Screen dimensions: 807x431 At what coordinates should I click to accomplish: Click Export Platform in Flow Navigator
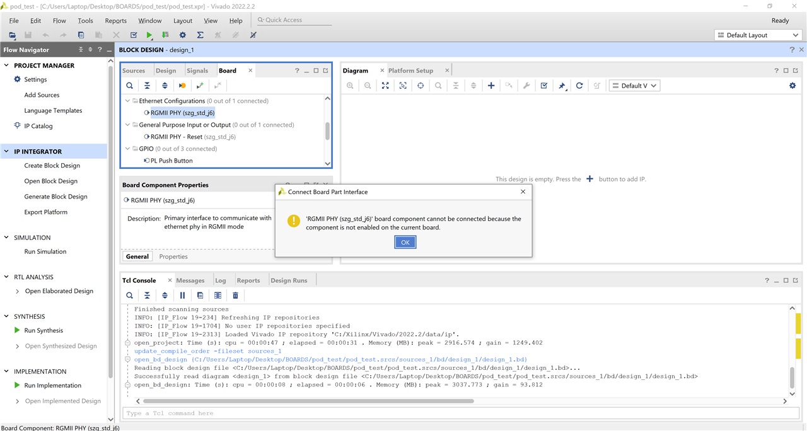click(x=46, y=212)
